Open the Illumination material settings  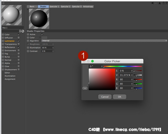point(10,76)
